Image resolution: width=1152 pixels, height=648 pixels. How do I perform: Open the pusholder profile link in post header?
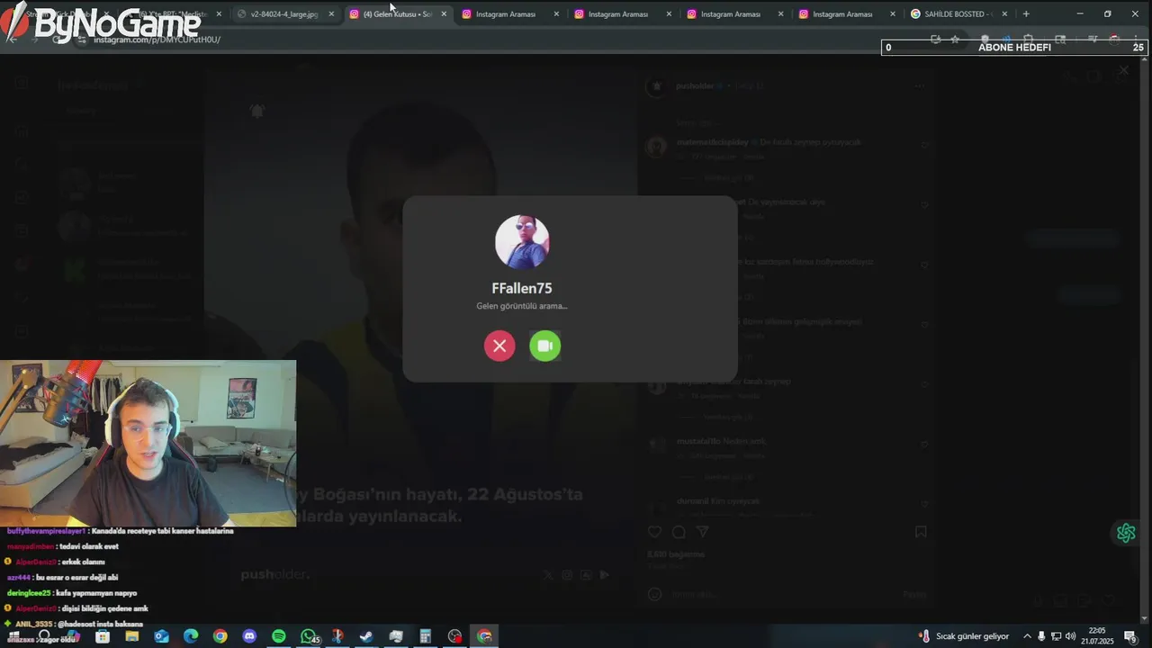coord(694,85)
